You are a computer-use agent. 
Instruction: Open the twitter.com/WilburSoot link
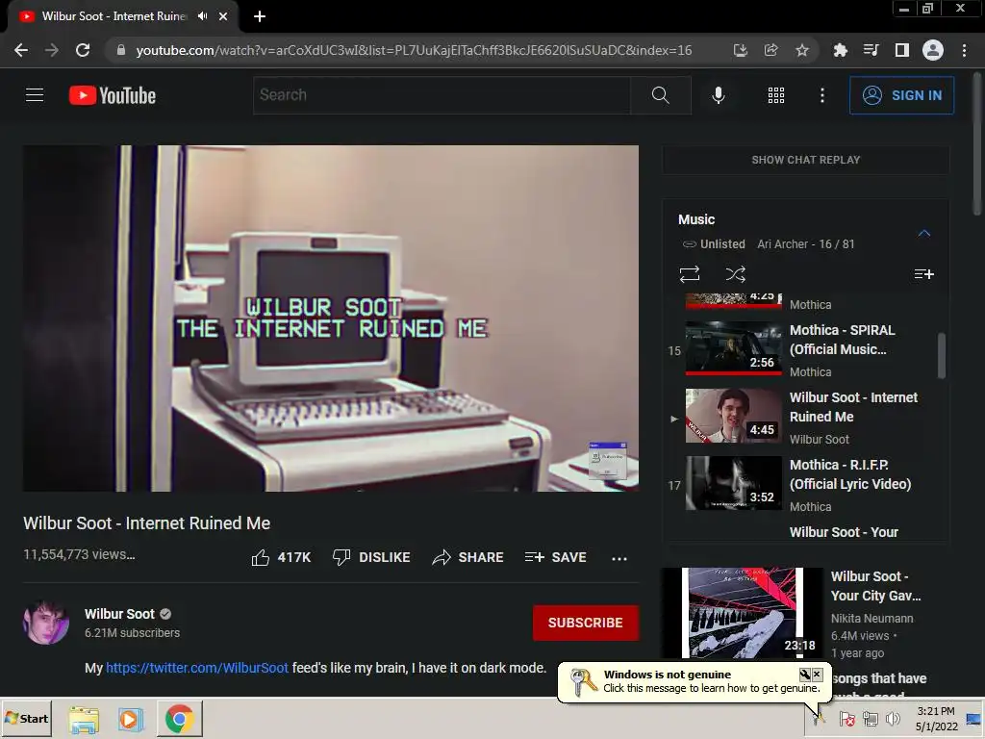(197, 668)
